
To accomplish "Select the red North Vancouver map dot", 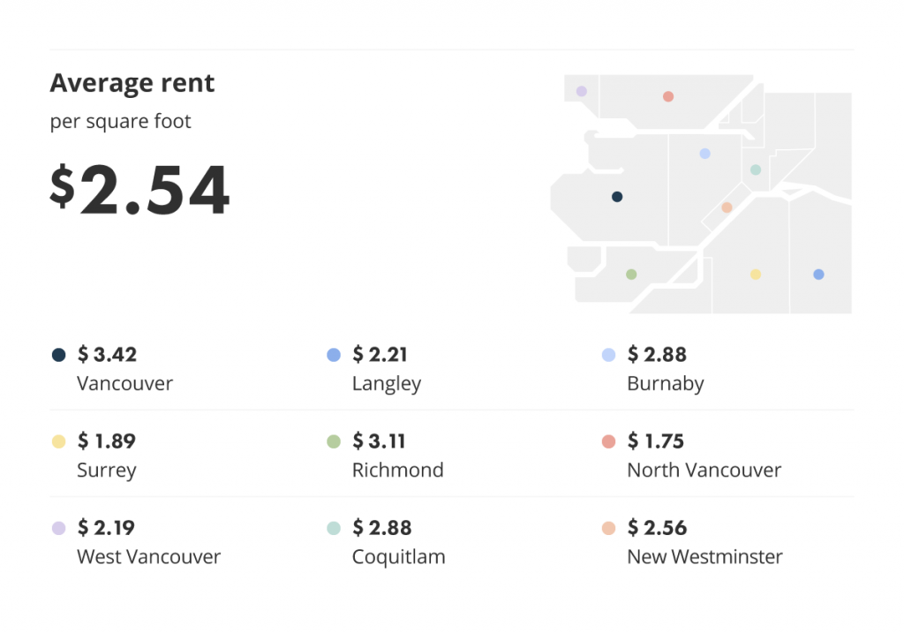I will (668, 96).
